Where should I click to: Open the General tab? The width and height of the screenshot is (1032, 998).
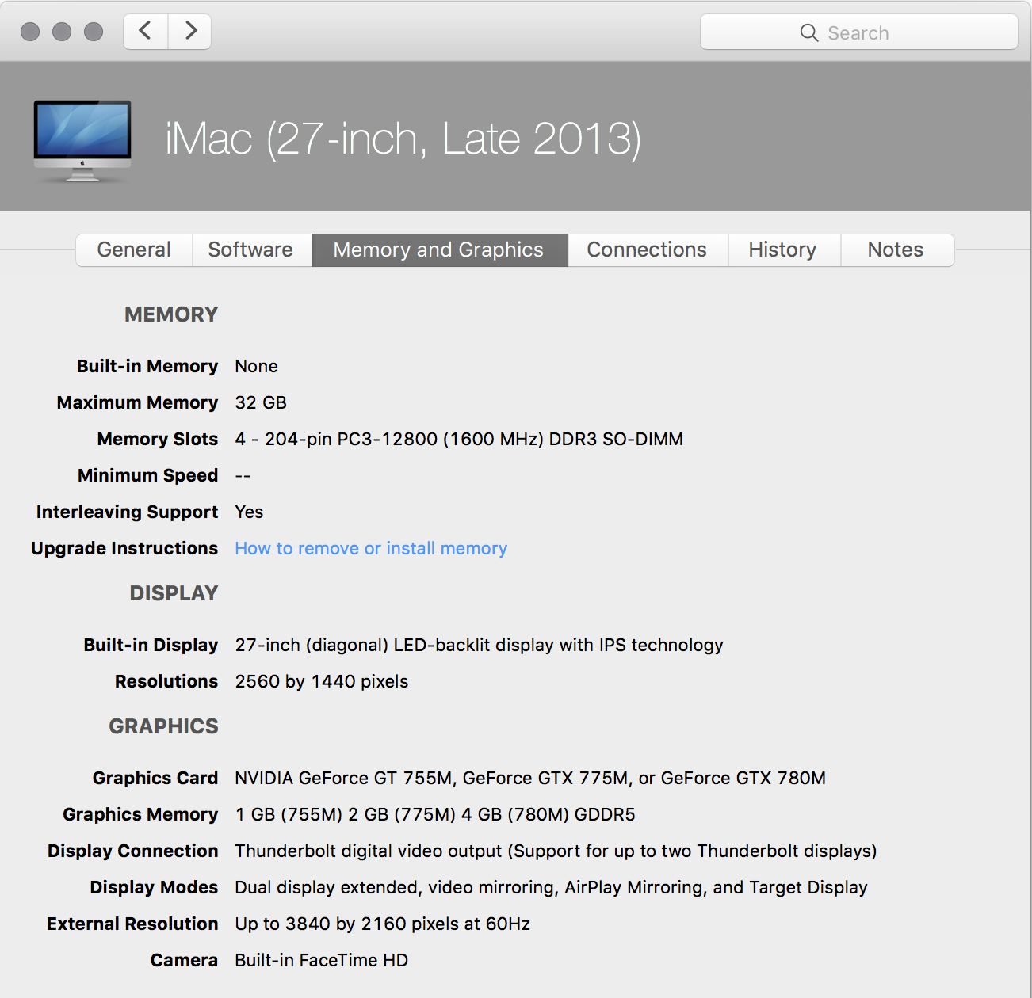[134, 249]
